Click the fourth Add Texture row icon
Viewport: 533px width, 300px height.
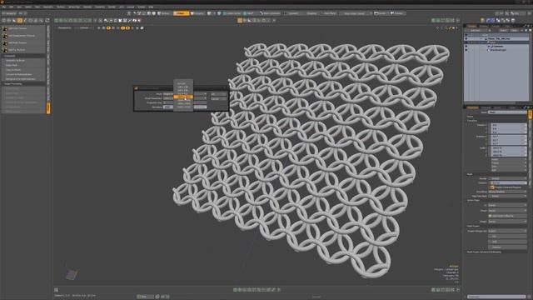(5, 50)
